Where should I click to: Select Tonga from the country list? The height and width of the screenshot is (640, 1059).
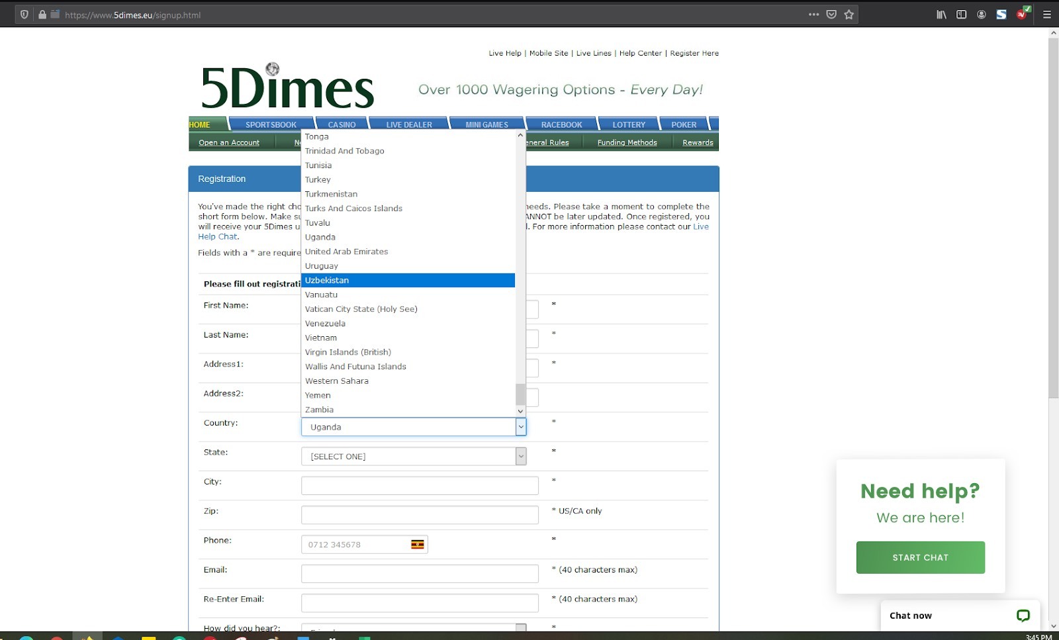(408, 136)
